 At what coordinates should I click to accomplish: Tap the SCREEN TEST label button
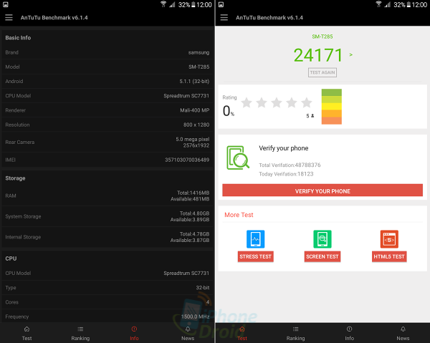(322, 256)
